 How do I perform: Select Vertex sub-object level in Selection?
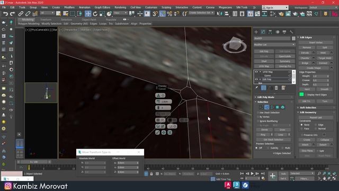[x=261, y=107]
